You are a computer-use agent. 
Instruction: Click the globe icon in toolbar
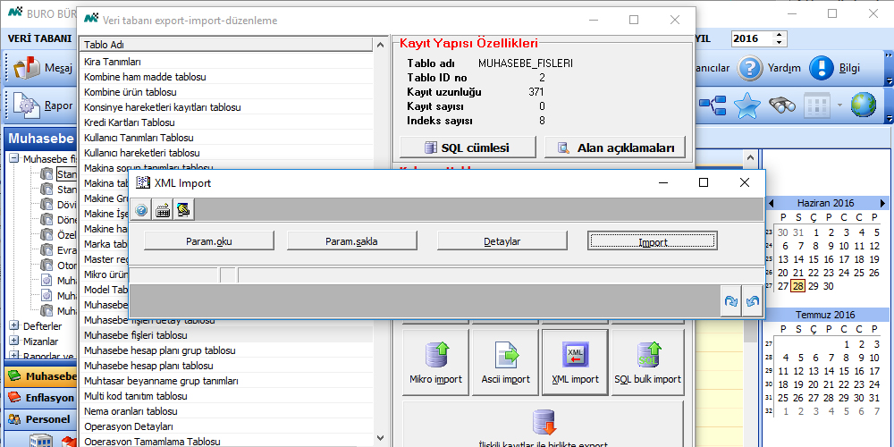[864, 105]
